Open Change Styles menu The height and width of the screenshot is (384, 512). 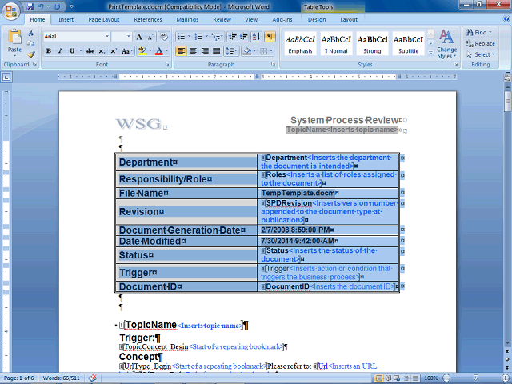point(446,44)
